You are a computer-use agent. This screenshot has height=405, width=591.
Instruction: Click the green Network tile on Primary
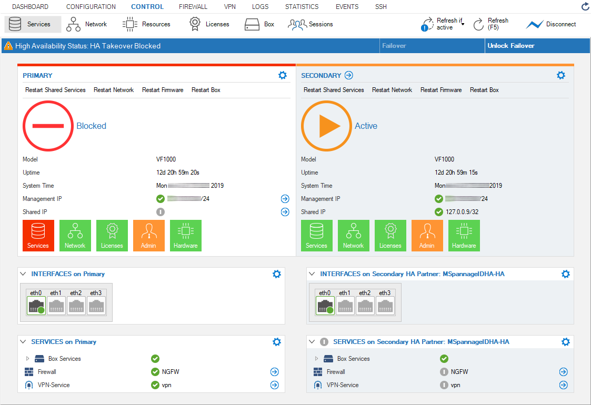[x=75, y=236]
